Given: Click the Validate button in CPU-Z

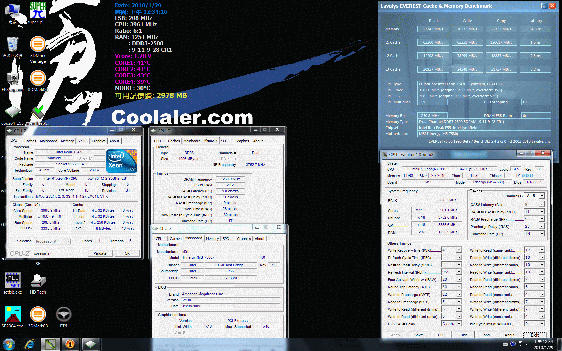Looking at the screenshot, I should coord(100,253).
